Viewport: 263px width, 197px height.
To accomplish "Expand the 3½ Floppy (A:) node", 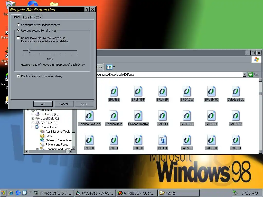I will click(x=33, y=114).
